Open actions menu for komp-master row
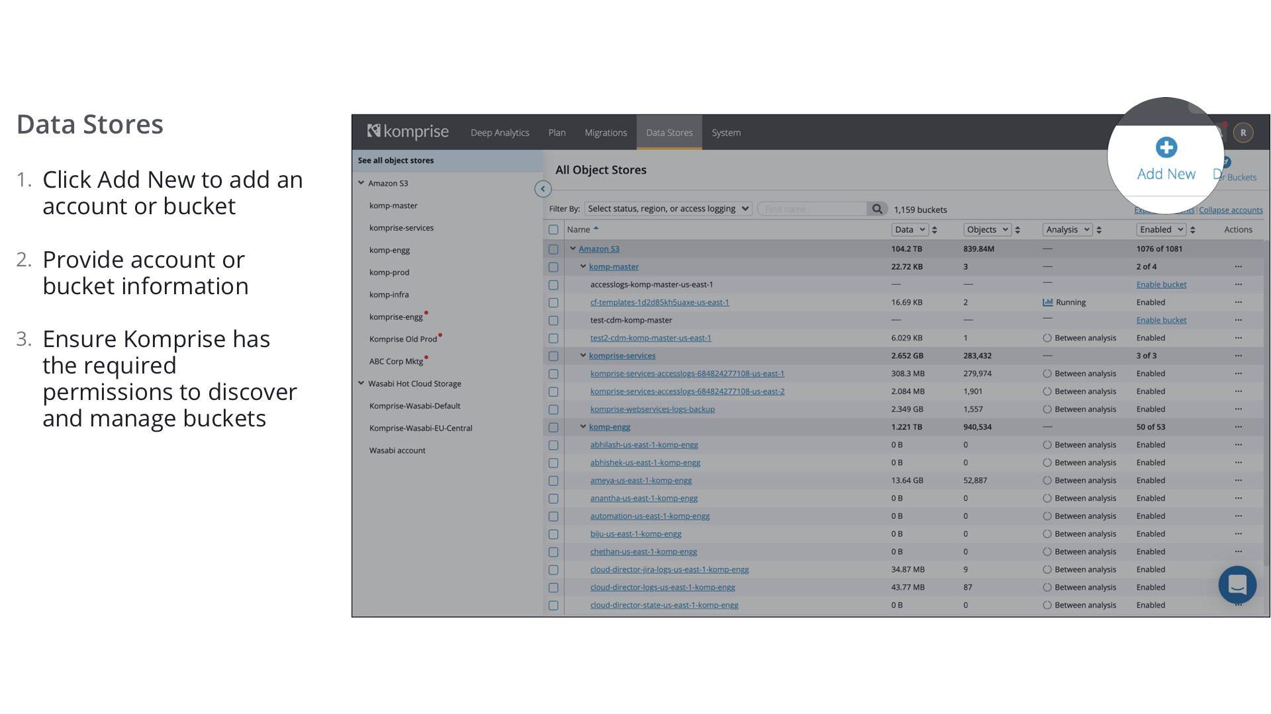1271x714 pixels. pyautogui.click(x=1239, y=267)
